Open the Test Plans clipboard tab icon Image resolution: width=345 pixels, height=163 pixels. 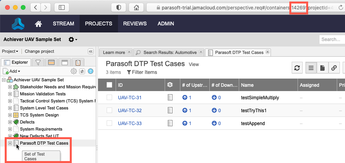point(78,63)
